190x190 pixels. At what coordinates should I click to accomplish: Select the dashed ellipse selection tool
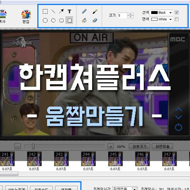(x=45, y=21)
